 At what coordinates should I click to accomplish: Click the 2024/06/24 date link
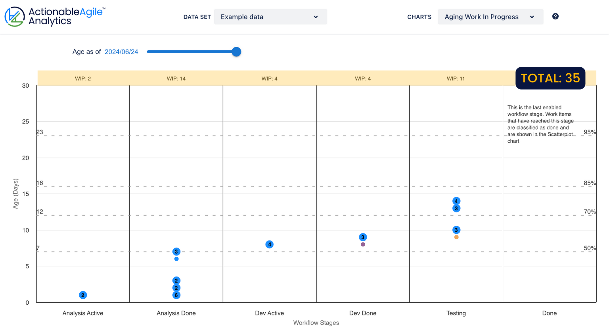(x=121, y=52)
